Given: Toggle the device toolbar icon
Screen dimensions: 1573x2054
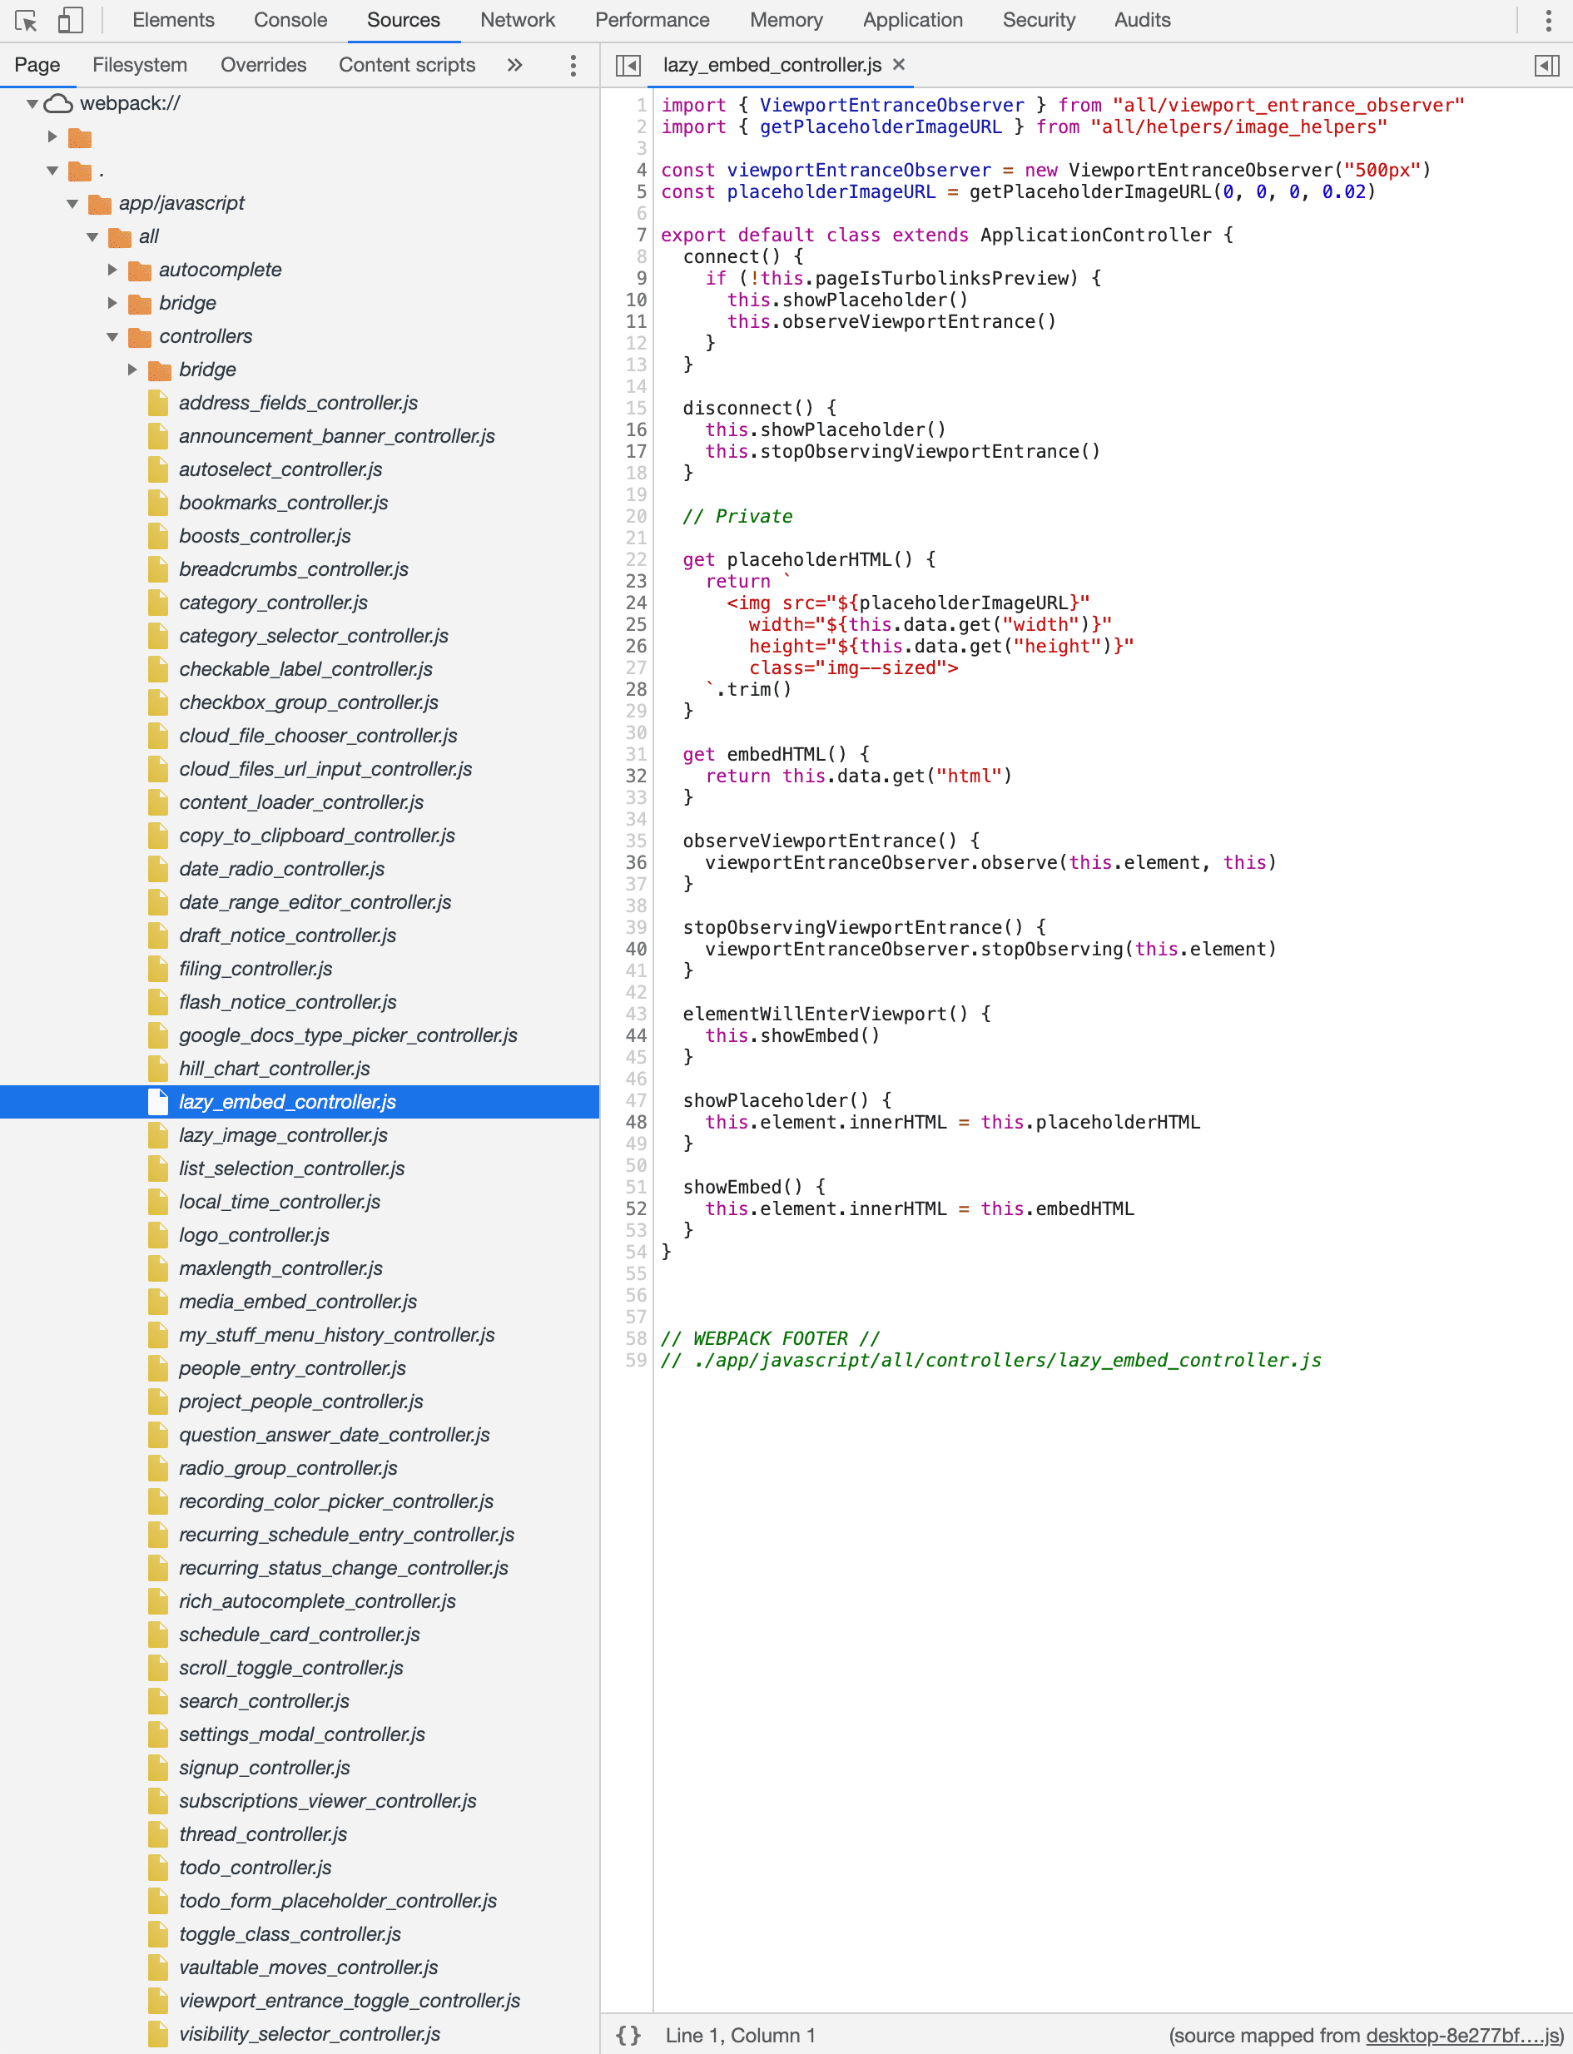Looking at the screenshot, I should pos(70,20).
